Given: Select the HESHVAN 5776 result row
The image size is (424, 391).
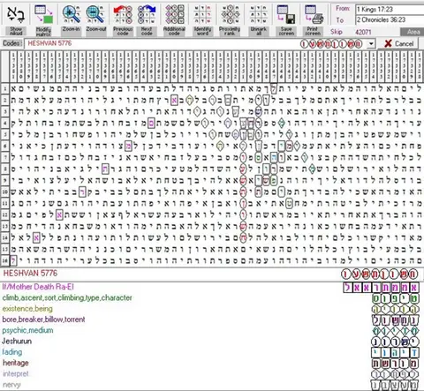Looking at the screenshot, I should coord(211,274).
